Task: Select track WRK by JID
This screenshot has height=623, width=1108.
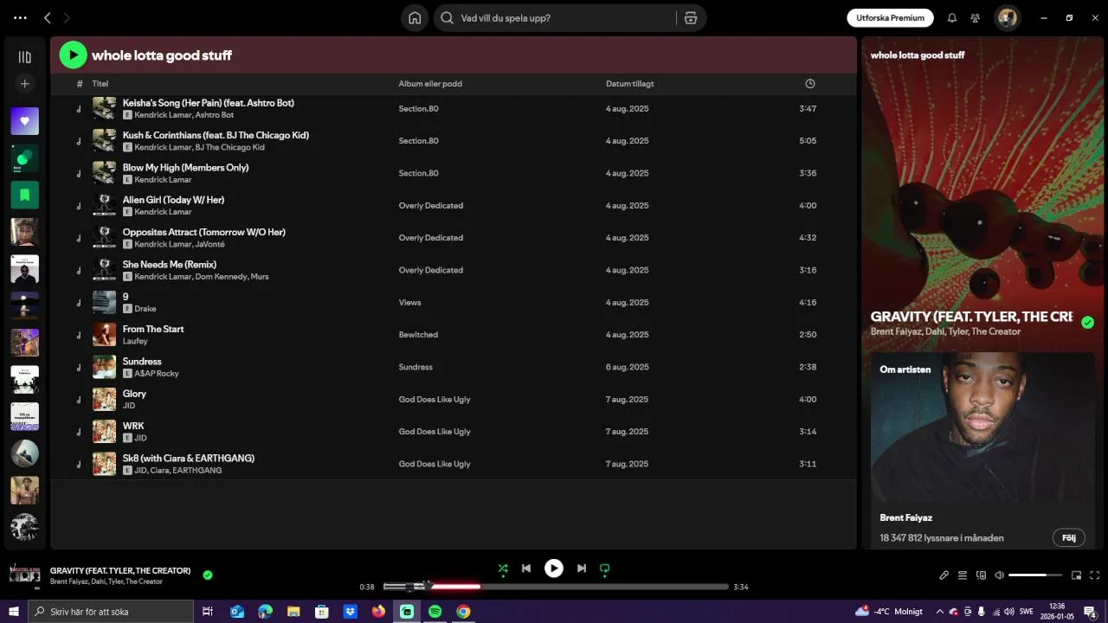Action: pyautogui.click(x=454, y=432)
